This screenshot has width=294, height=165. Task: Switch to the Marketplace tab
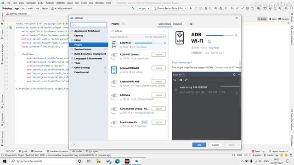tap(165, 24)
